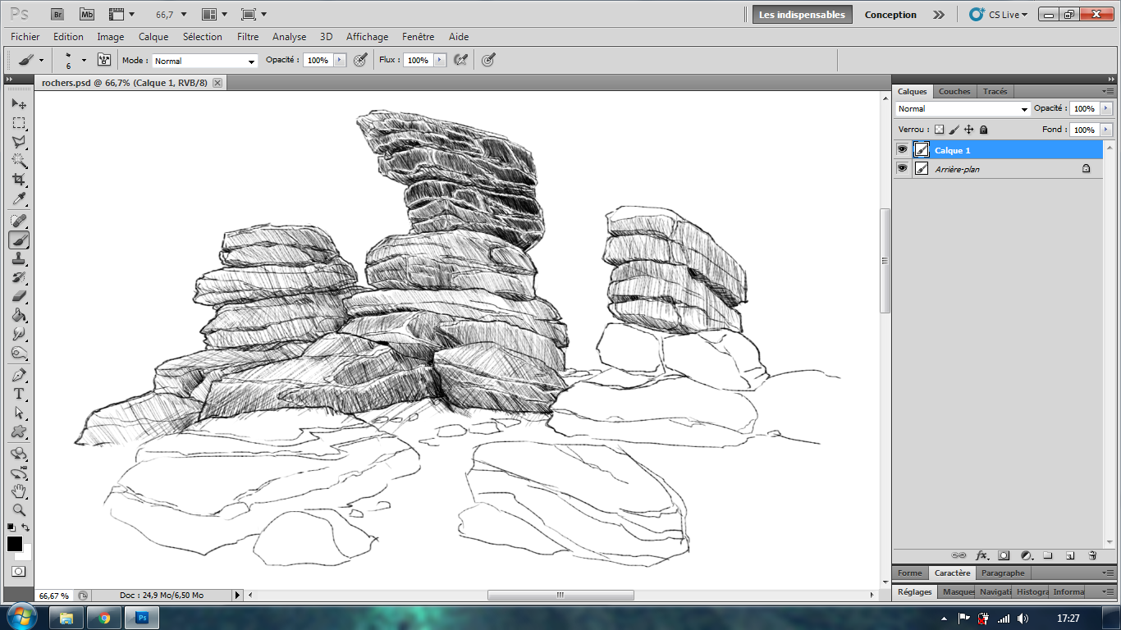Choose the Eraser tool
The image size is (1121, 630).
coord(19,296)
